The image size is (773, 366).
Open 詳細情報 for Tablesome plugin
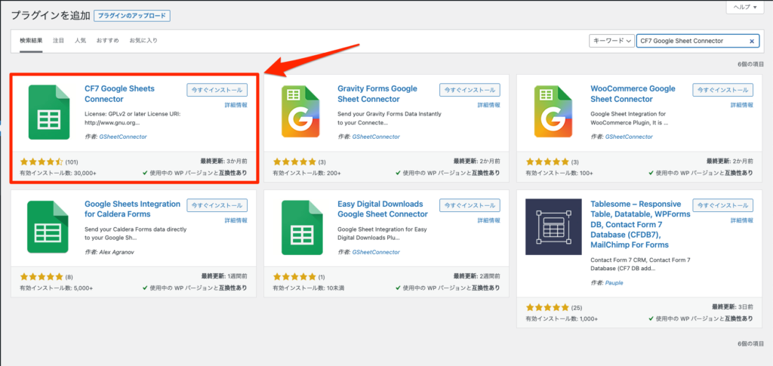[x=742, y=220]
